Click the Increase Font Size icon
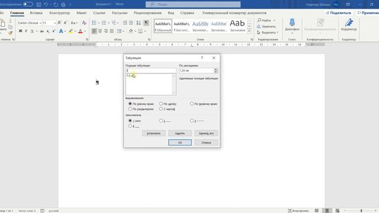 [x=59, y=22]
